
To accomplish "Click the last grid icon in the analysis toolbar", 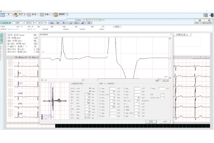I will 88,23.
